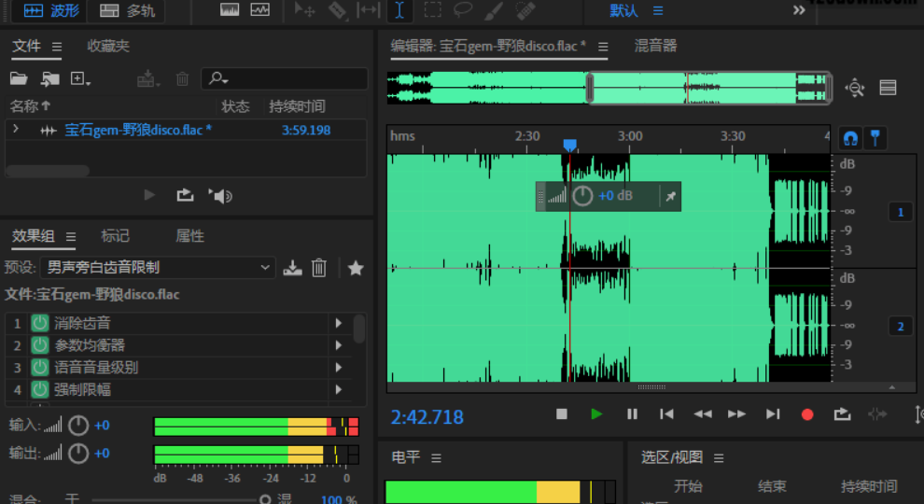Mark preset as favorite with star icon

pyautogui.click(x=356, y=268)
